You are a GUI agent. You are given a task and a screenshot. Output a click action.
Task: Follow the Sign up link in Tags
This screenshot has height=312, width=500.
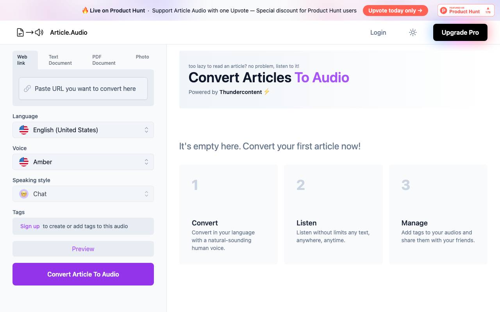point(30,226)
